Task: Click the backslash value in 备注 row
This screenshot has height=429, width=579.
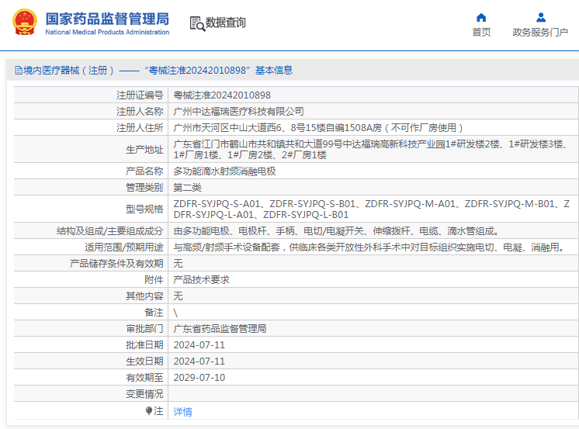Action: tap(175, 313)
